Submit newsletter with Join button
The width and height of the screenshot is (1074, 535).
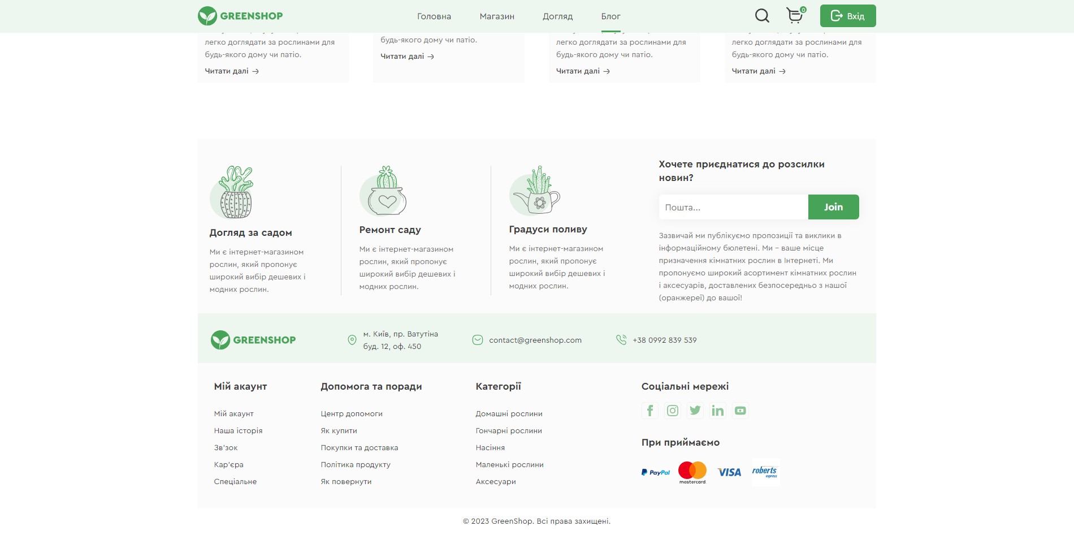[833, 207]
